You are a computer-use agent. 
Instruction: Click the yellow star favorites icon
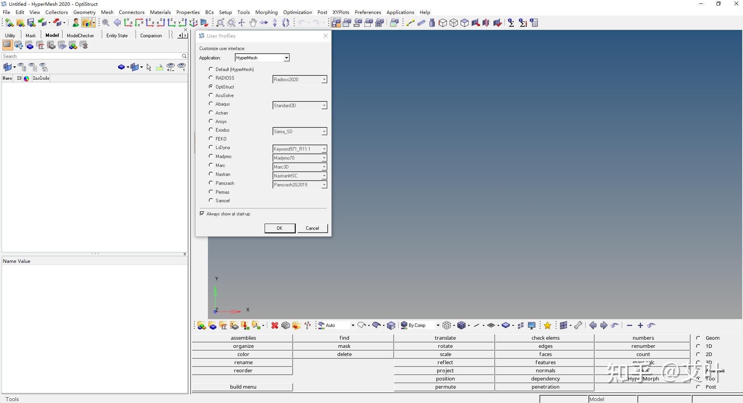[x=548, y=325]
